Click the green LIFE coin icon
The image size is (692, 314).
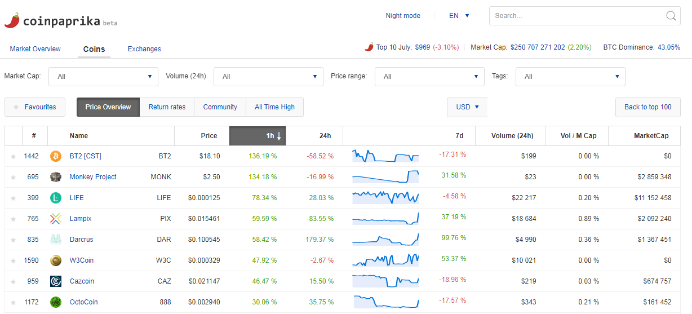click(55, 198)
